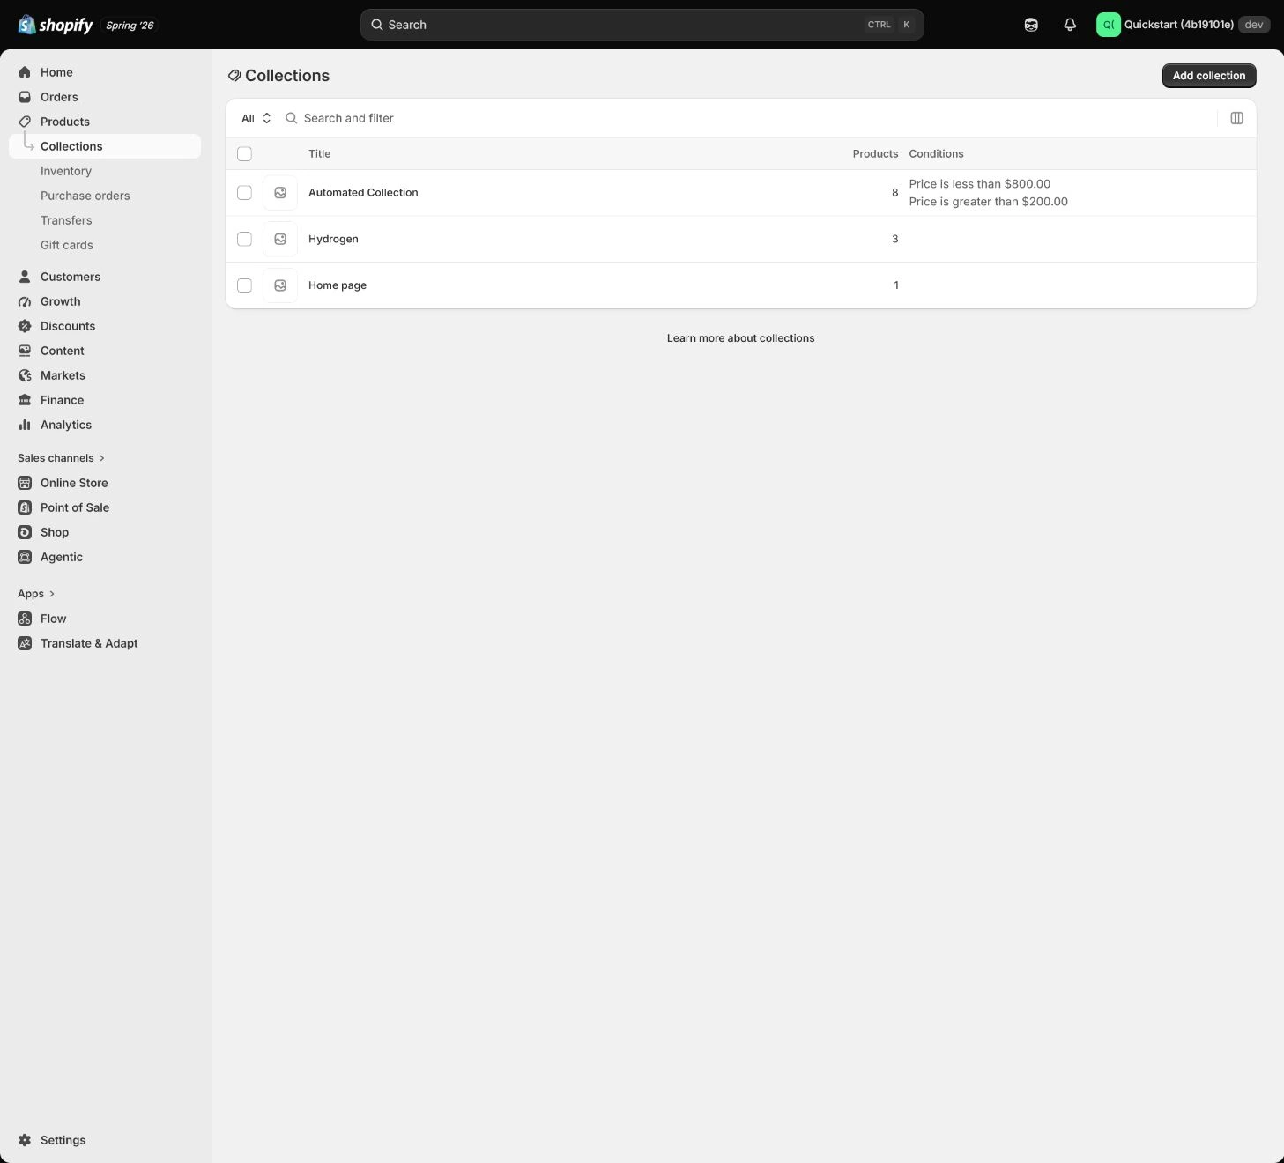Click the Point of Sale icon
This screenshot has width=1284, height=1163.
[25, 507]
